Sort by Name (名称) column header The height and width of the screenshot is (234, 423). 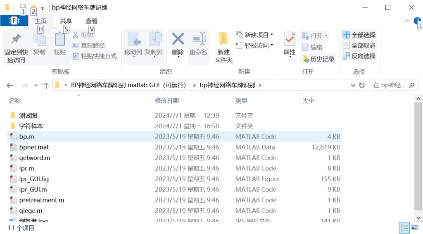point(15,101)
